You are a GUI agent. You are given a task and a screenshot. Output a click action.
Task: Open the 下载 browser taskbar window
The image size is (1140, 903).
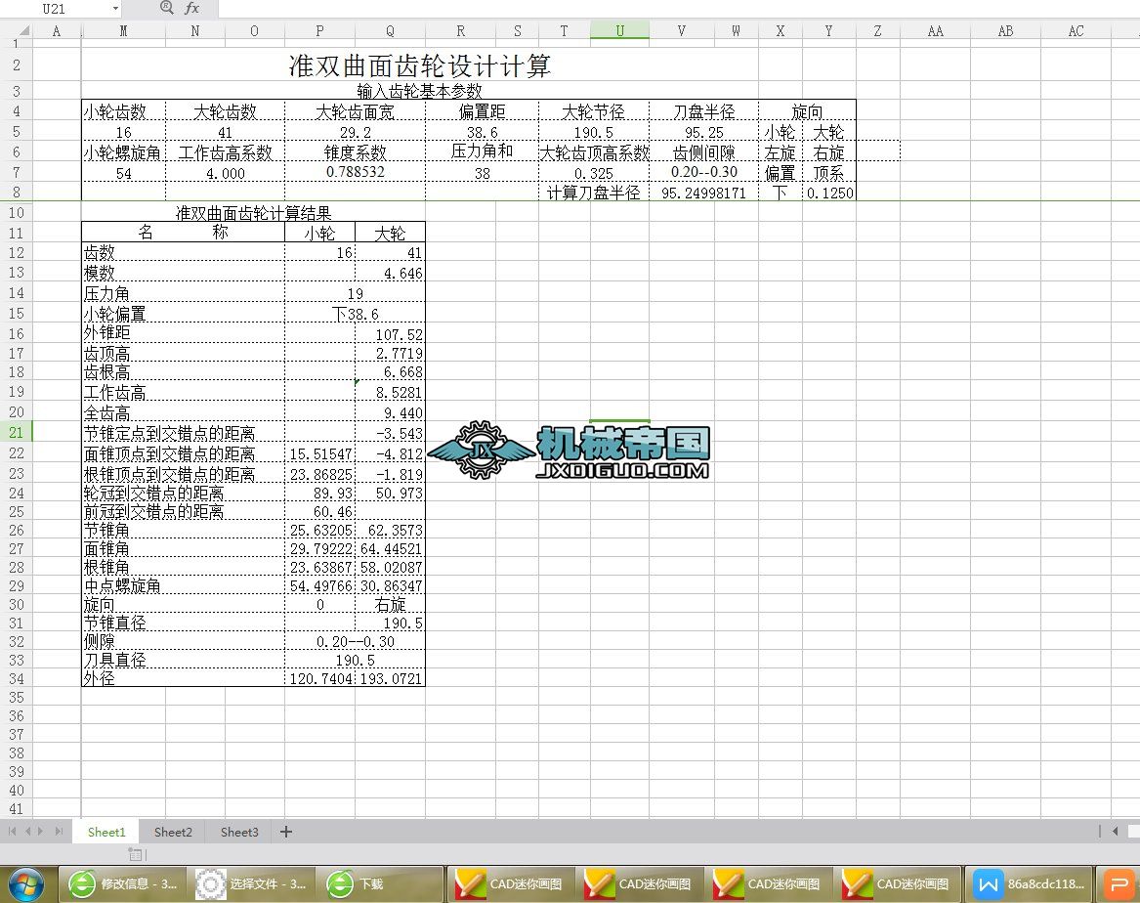pos(380,884)
